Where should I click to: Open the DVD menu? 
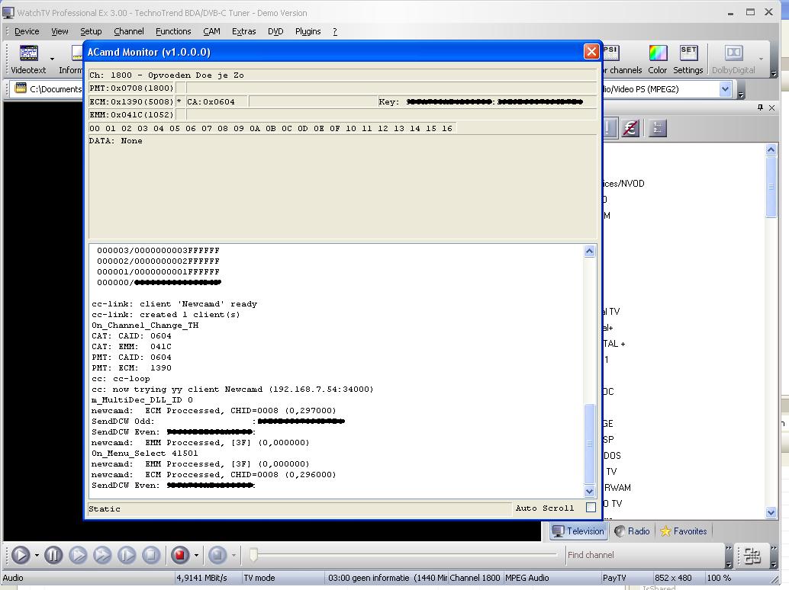pos(275,31)
